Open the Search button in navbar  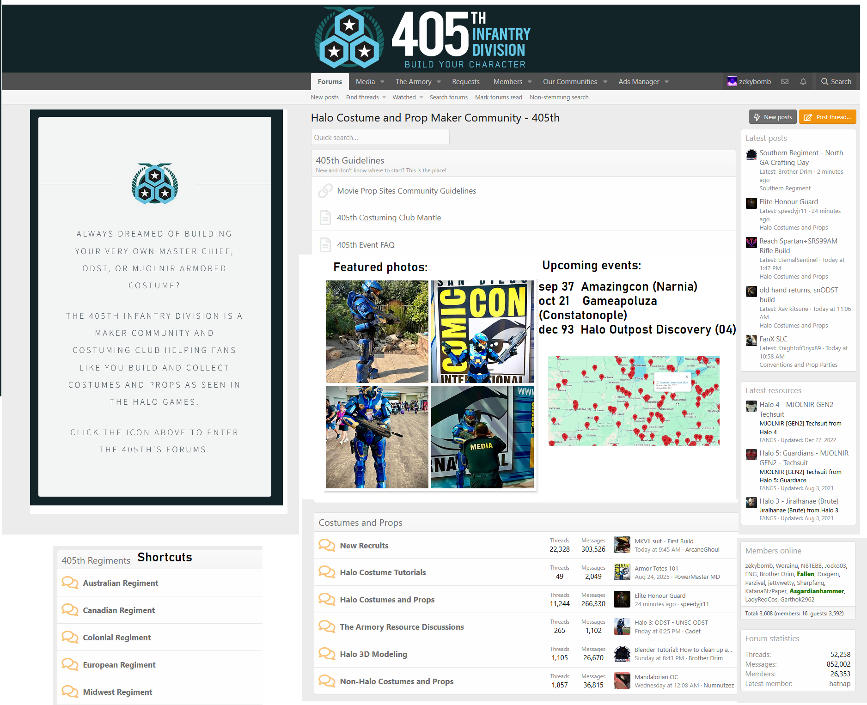(x=836, y=82)
